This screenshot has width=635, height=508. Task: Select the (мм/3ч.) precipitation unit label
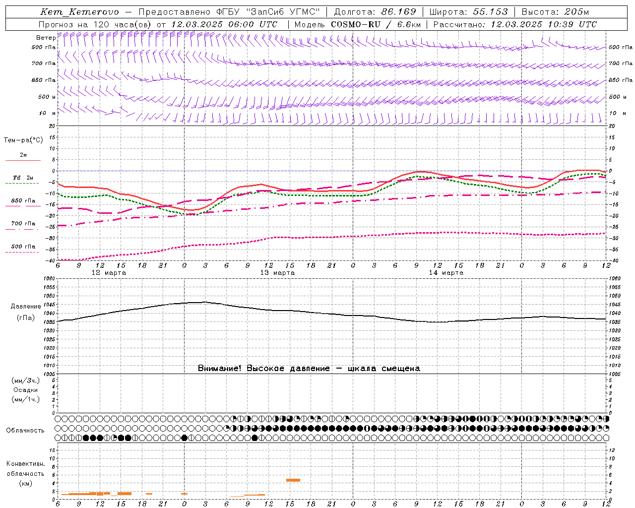(26, 381)
